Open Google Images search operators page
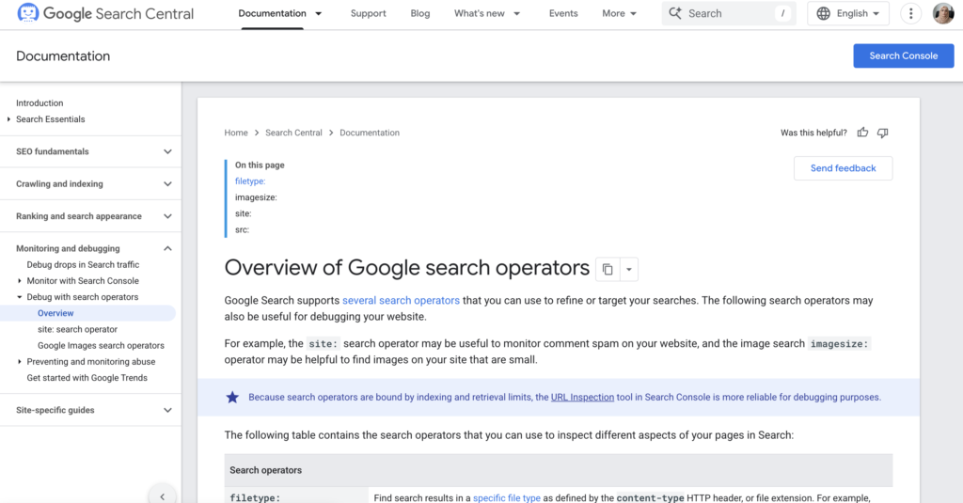Image resolution: width=963 pixels, height=503 pixels. click(x=101, y=346)
